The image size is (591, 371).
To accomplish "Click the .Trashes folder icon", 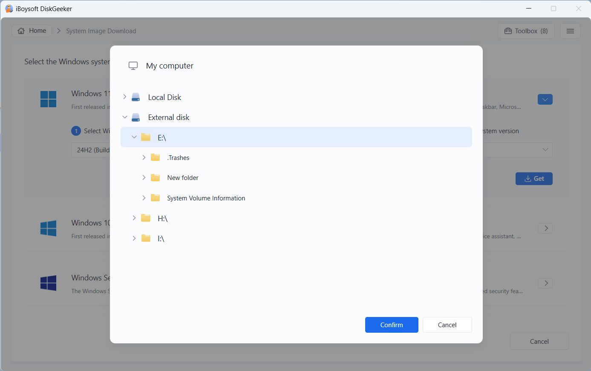I will (156, 157).
